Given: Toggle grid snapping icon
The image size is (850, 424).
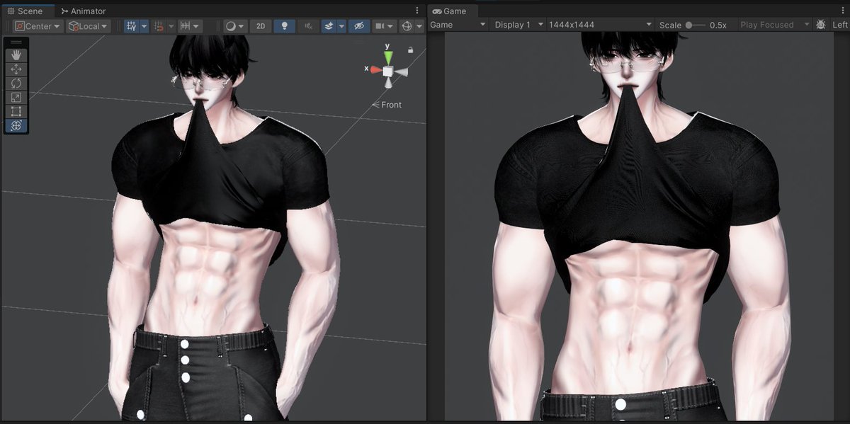Looking at the screenshot, I should (159, 26).
